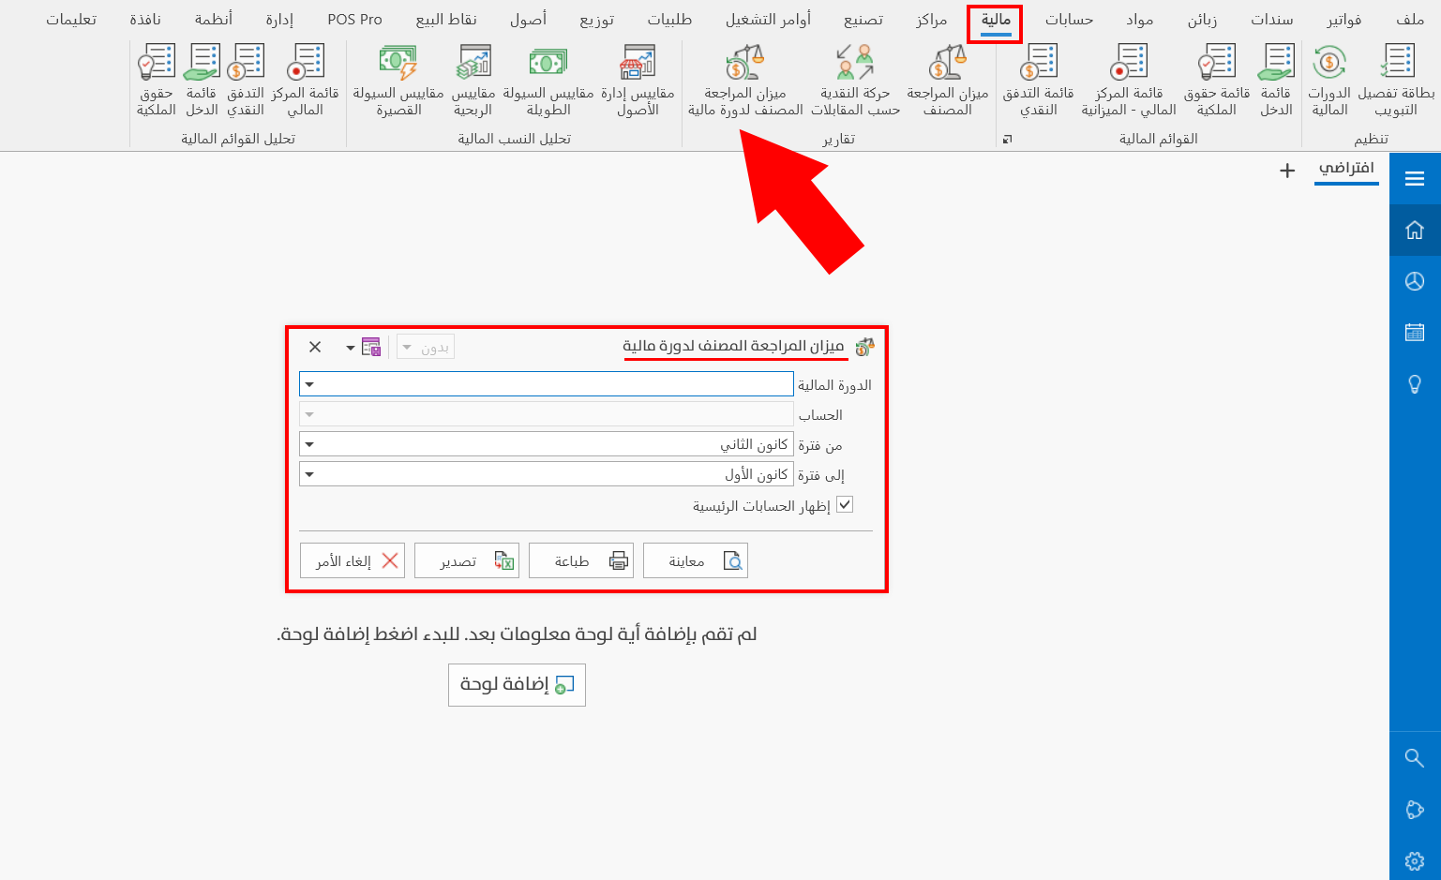The width and height of the screenshot is (1441, 880).
Task: Select the افتراضي dashboard tab
Action: [1346, 169]
